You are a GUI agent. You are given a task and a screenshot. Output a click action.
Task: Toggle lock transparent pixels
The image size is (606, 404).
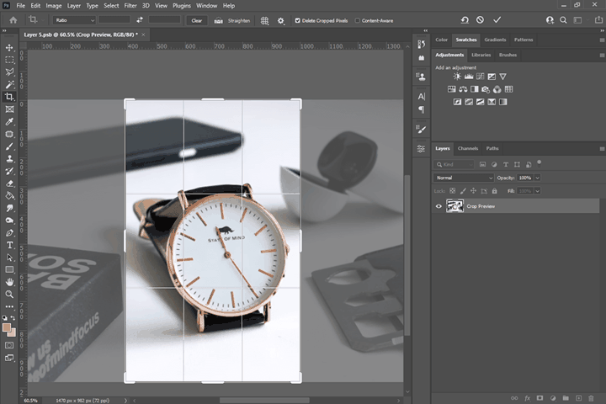click(453, 190)
